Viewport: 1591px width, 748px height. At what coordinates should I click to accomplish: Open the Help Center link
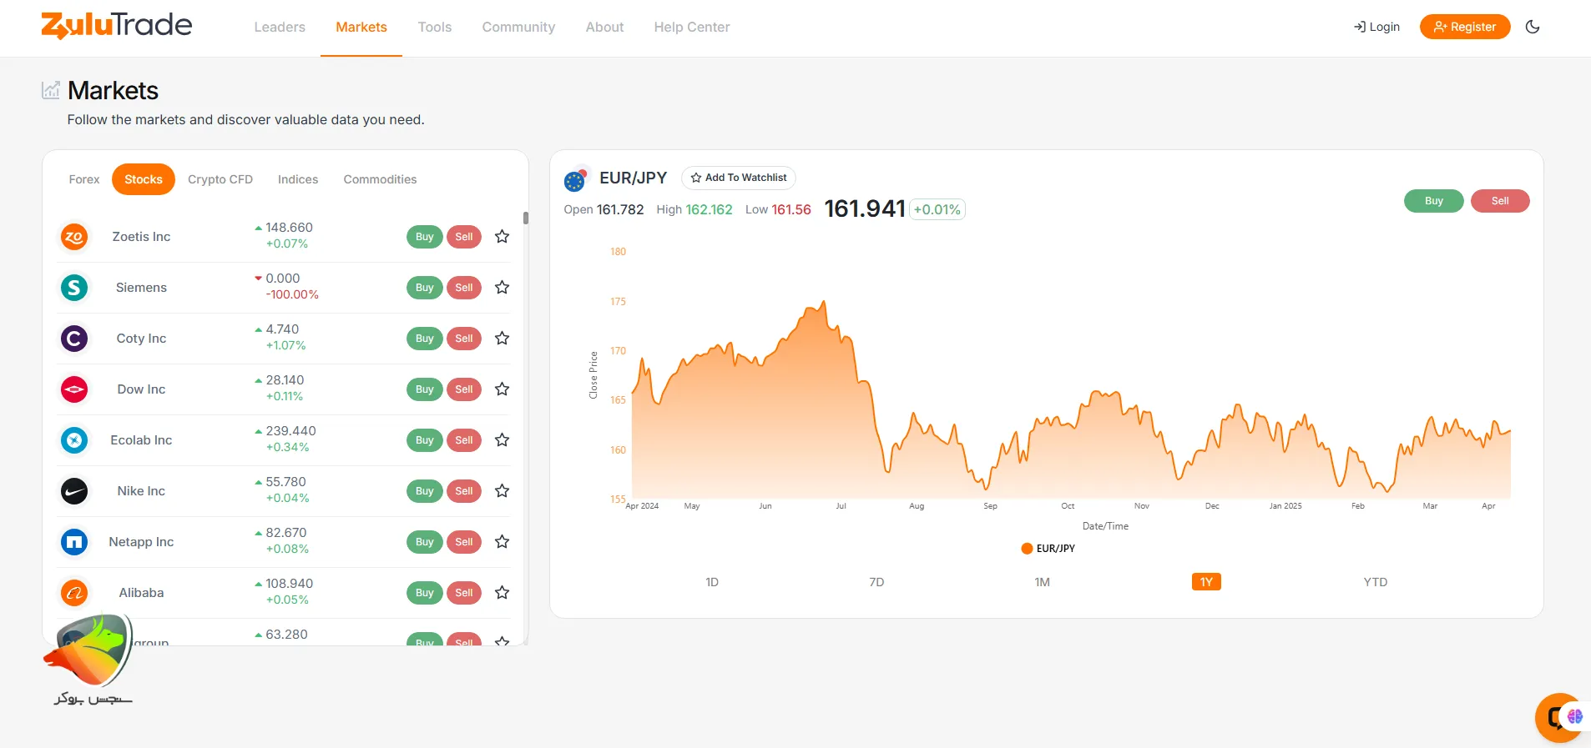coord(692,28)
